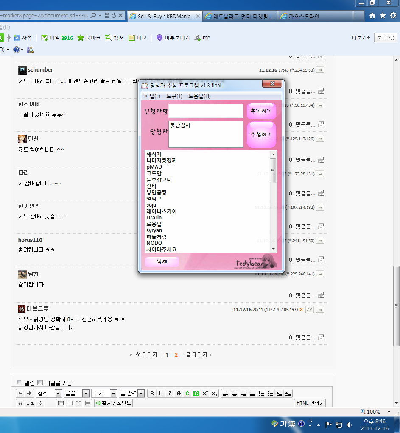This screenshot has width=400, height=433.
Task: Insert bulleted list in editor
Action: (270, 393)
